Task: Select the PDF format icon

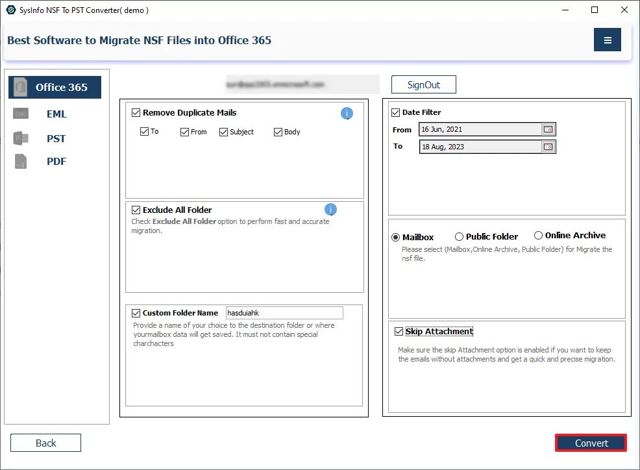Action: [x=21, y=162]
